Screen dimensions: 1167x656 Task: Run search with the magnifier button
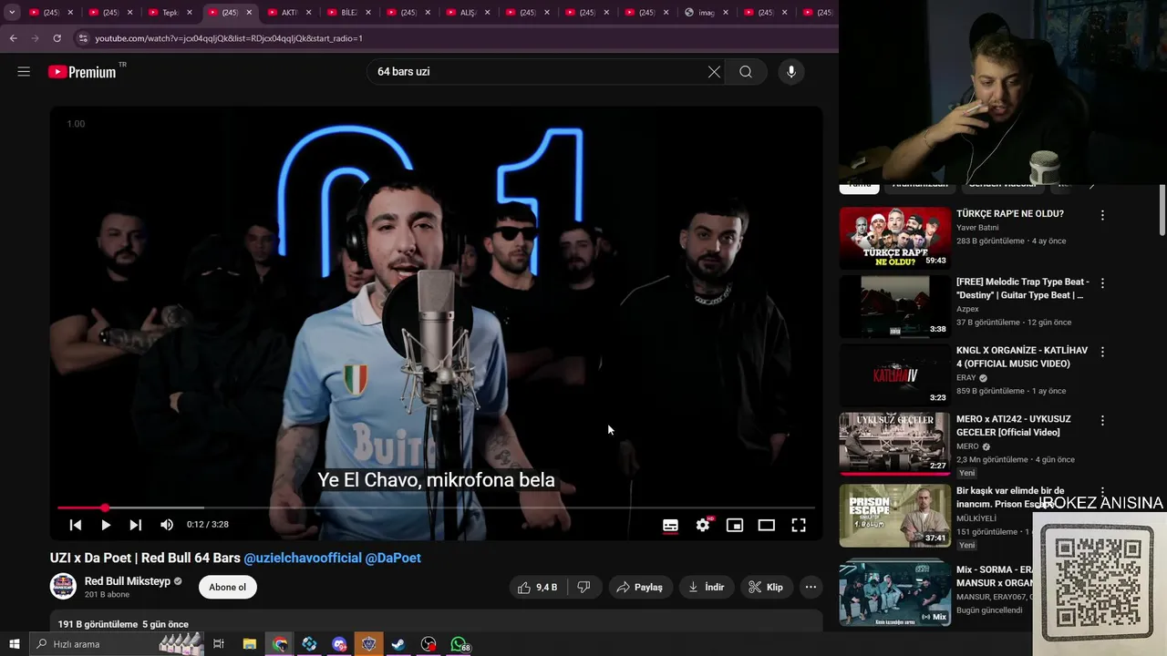(x=746, y=72)
